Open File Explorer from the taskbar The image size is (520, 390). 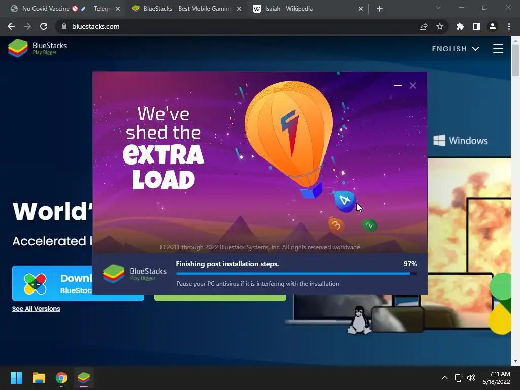click(39, 378)
